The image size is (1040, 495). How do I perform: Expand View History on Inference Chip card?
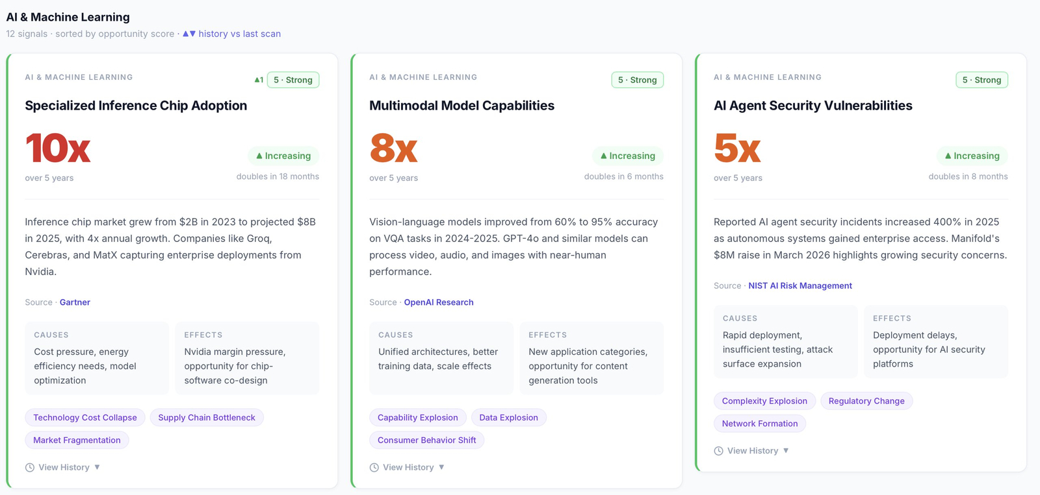click(x=69, y=467)
